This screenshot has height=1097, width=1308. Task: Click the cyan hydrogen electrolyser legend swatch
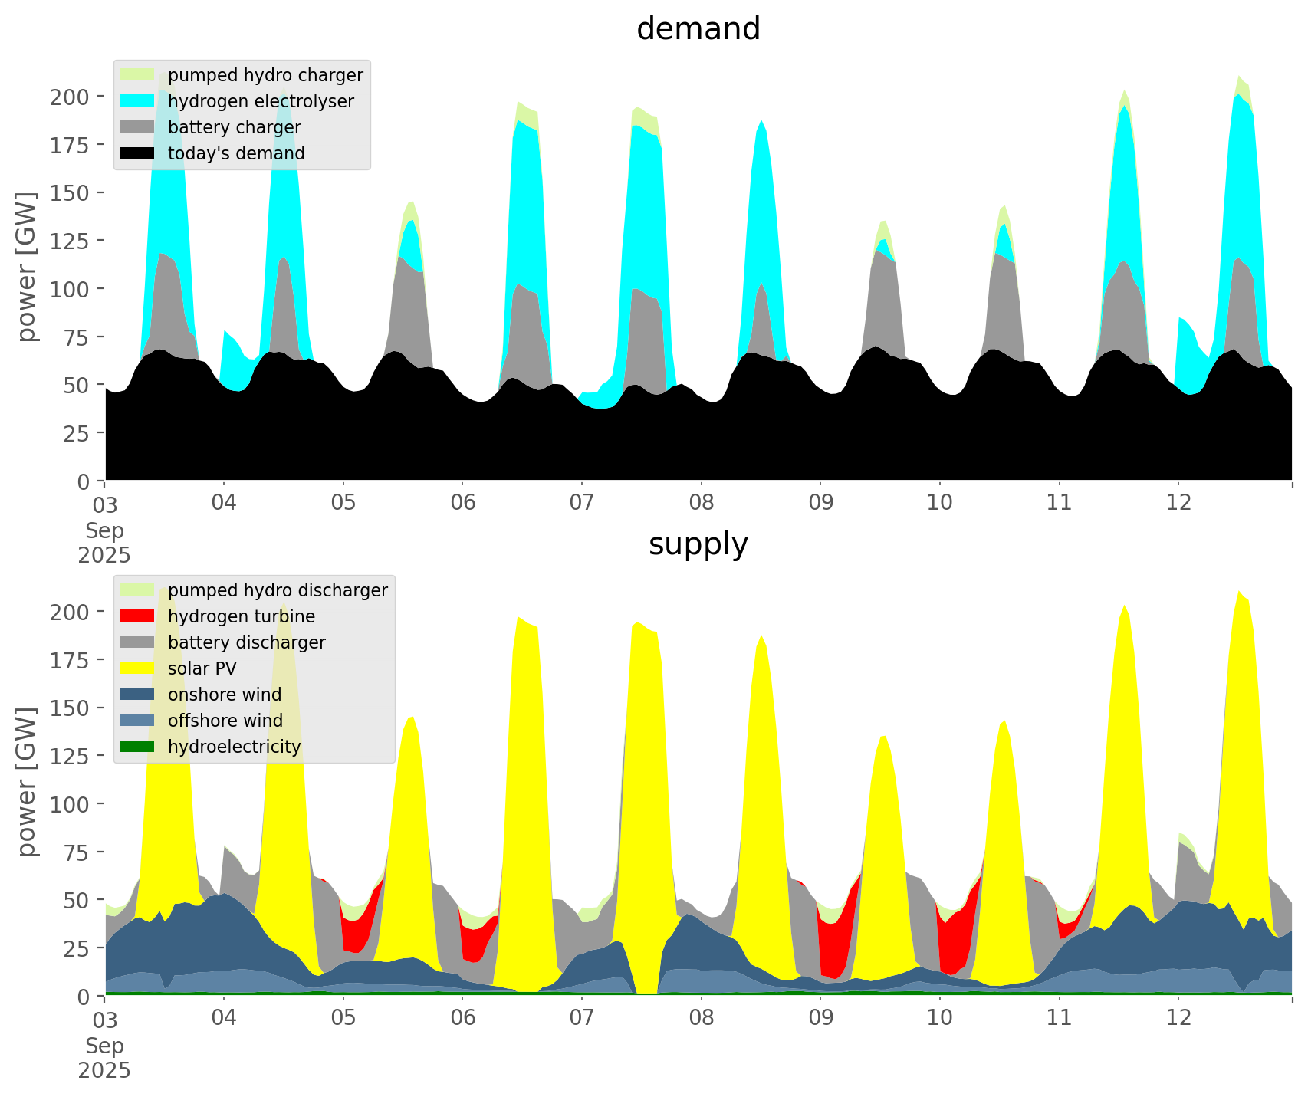pyautogui.click(x=137, y=101)
